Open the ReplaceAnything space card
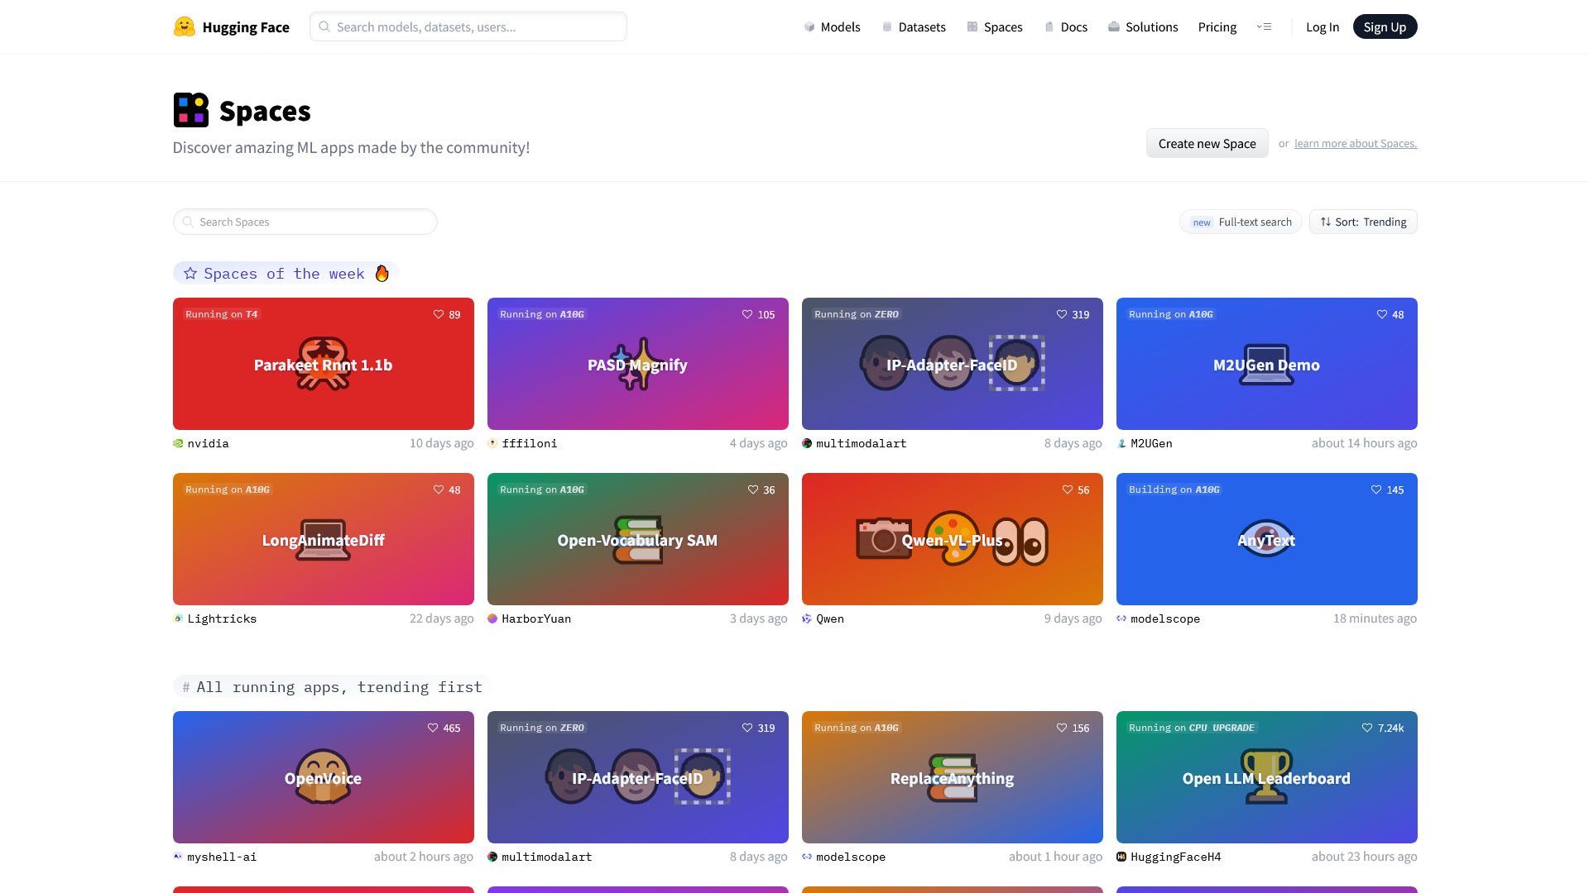The image size is (1589, 893). pos(952,777)
